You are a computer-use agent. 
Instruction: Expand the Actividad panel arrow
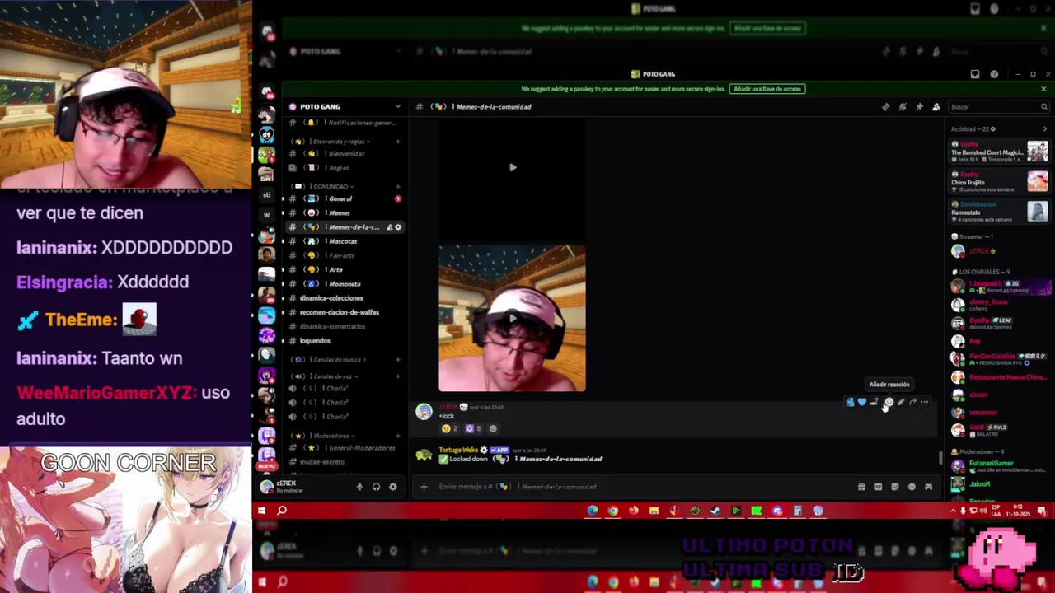pos(1044,129)
